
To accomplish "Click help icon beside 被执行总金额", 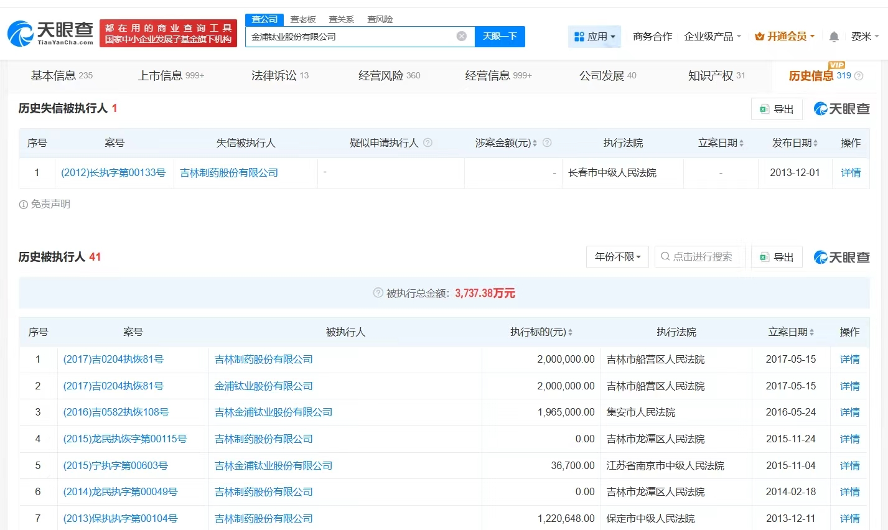I will coord(378,293).
